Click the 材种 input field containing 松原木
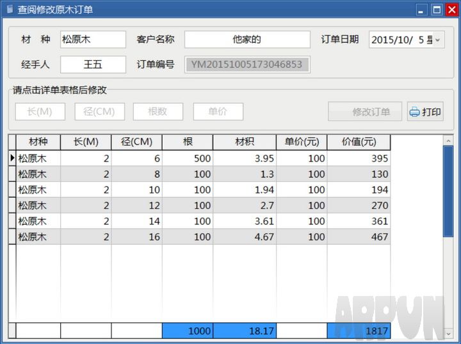461x344 pixels. point(93,40)
